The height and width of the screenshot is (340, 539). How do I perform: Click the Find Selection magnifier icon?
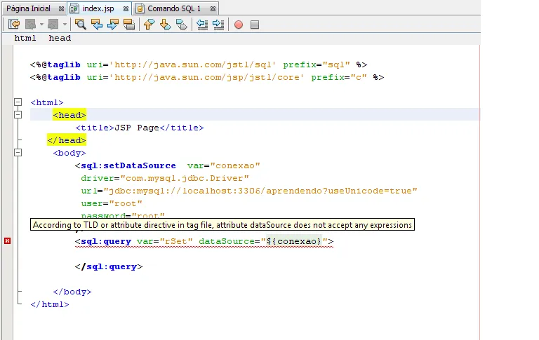[x=81, y=25]
